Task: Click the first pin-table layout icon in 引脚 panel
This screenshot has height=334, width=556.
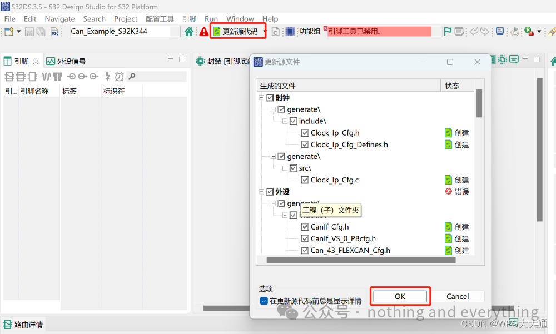Action: coord(9,76)
